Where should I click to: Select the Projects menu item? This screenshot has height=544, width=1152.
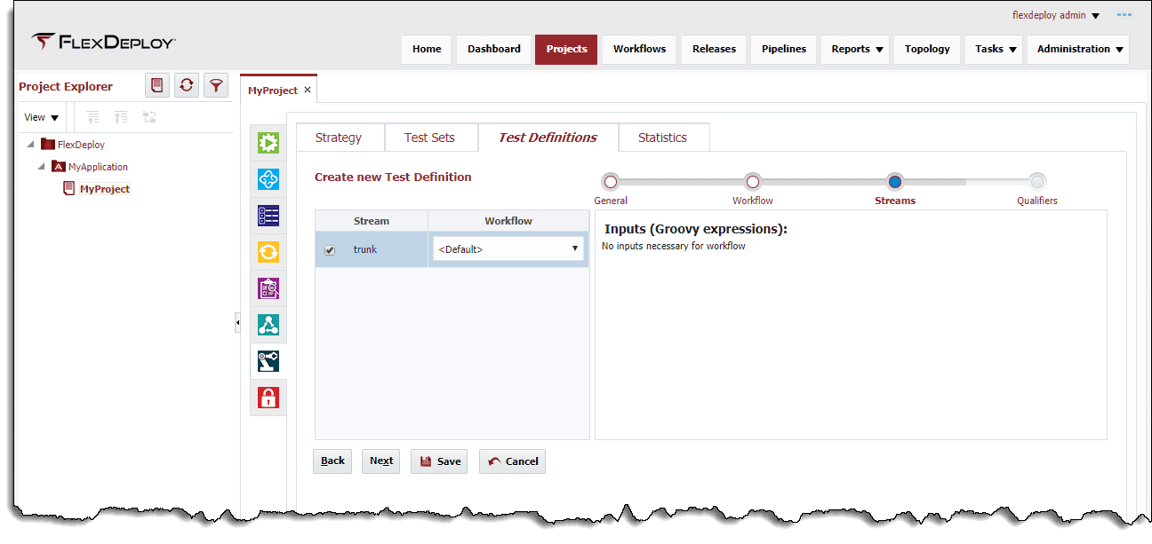567,49
